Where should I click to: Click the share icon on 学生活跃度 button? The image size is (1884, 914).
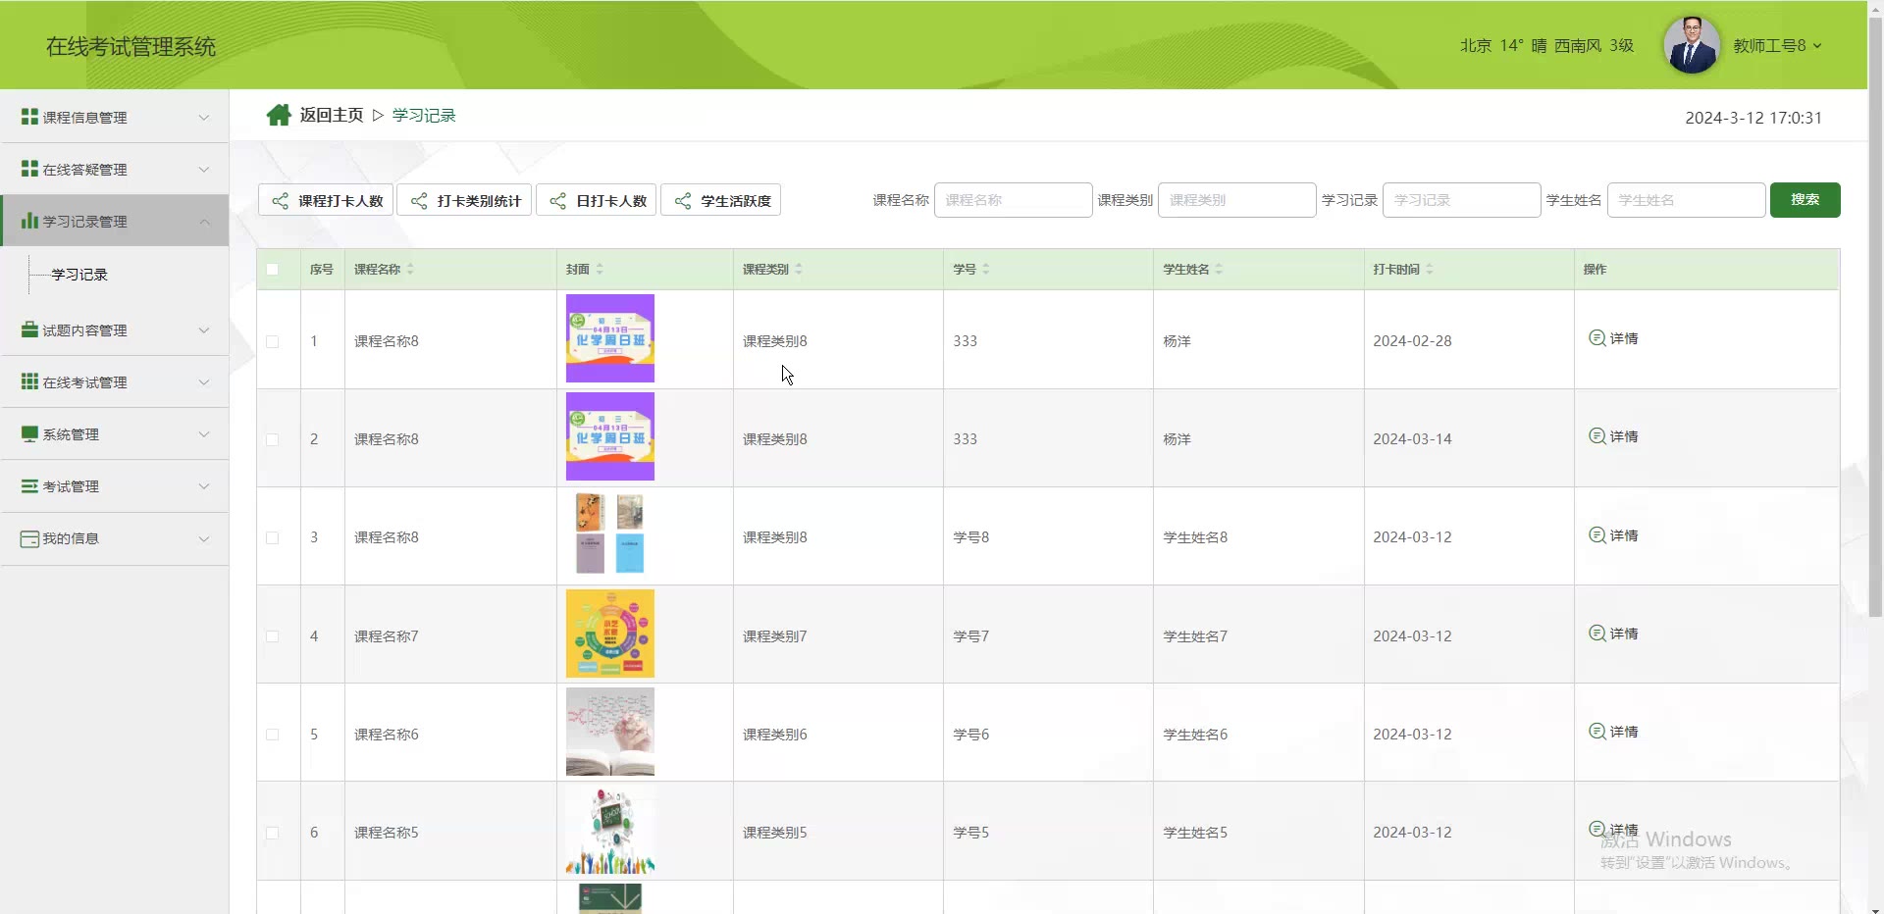683,201
